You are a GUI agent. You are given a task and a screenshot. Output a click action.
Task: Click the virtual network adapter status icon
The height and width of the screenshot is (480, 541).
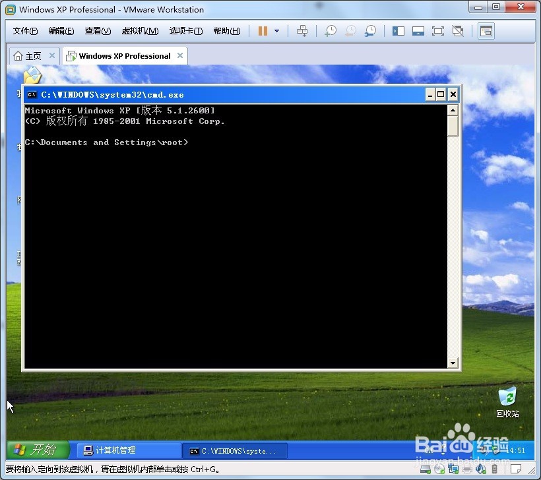pos(453,469)
